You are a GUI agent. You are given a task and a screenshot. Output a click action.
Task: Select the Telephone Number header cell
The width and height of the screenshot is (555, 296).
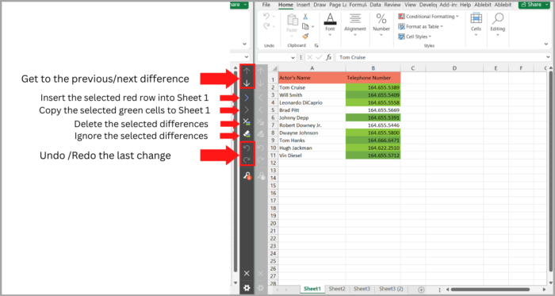click(x=373, y=78)
